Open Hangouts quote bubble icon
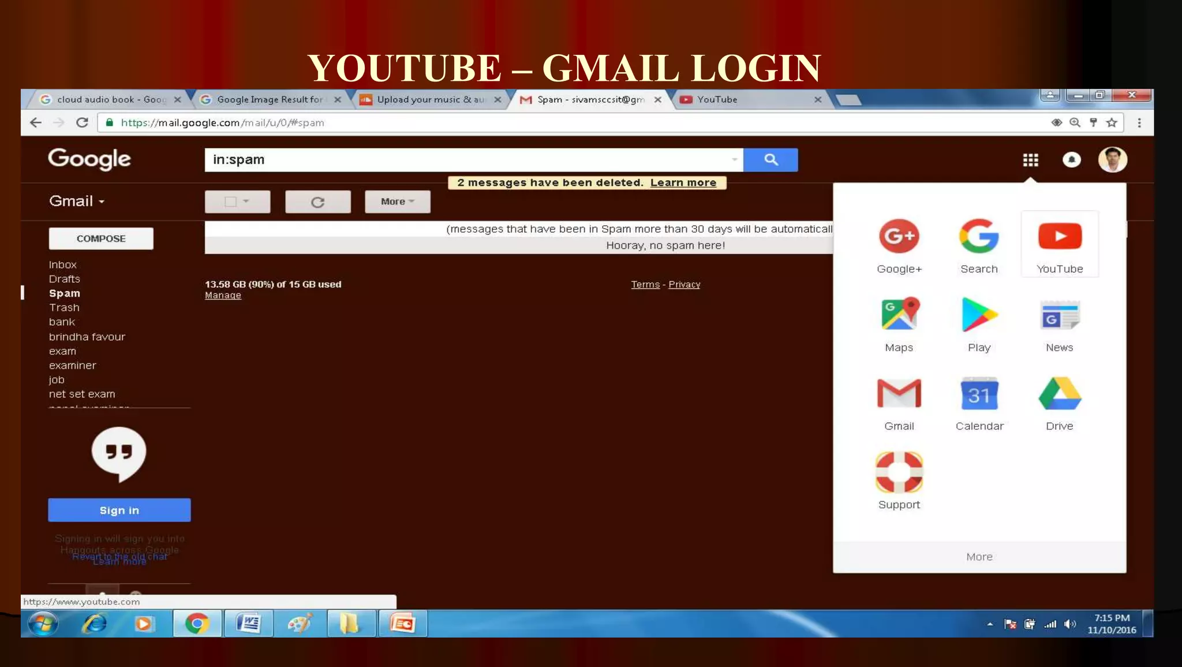The height and width of the screenshot is (667, 1182). pyautogui.click(x=119, y=454)
